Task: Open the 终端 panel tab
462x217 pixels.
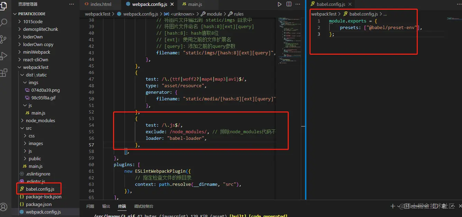Action: point(122,206)
